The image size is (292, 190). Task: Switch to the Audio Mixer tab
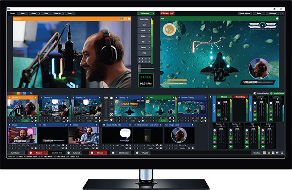[277, 93]
